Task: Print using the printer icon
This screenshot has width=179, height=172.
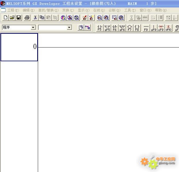Action: [x=27, y=17]
